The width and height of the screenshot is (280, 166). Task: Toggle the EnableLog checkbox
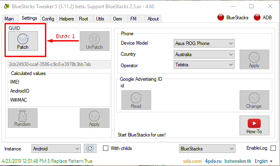pyautogui.click(x=273, y=148)
